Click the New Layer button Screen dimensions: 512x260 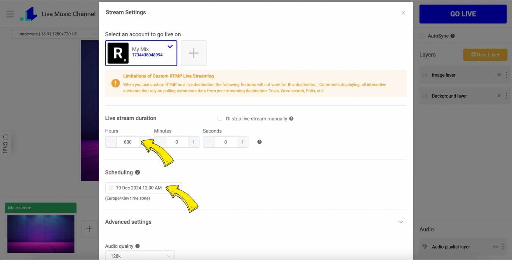485,55
